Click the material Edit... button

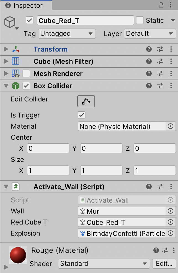click(x=164, y=264)
